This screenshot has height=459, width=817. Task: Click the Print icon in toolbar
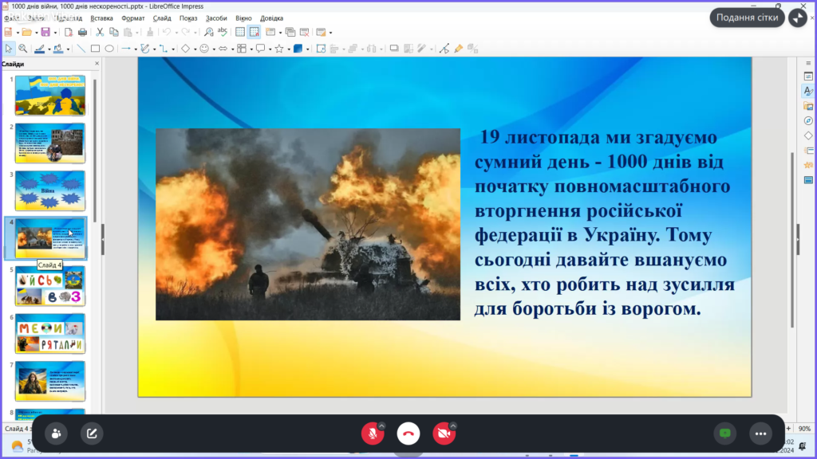(x=81, y=32)
